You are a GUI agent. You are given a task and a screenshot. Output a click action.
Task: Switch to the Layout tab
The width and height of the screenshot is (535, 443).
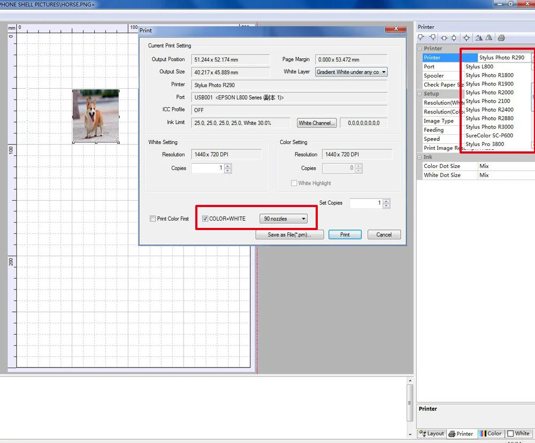point(432,433)
